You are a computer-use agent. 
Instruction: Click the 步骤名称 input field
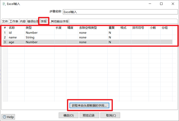[120, 12]
